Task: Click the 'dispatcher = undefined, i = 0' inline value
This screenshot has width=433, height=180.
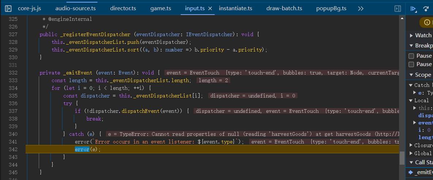Action: pos(253,96)
